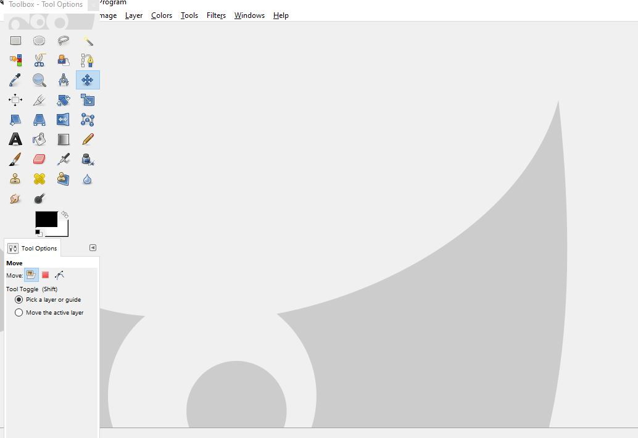The width and height of the screenshot is (638, 438).
Task: Click the highlighted Move tool
Action: [88, 80]
